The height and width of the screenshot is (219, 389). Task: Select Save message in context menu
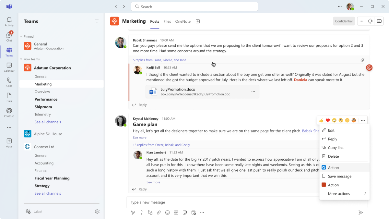339,176
